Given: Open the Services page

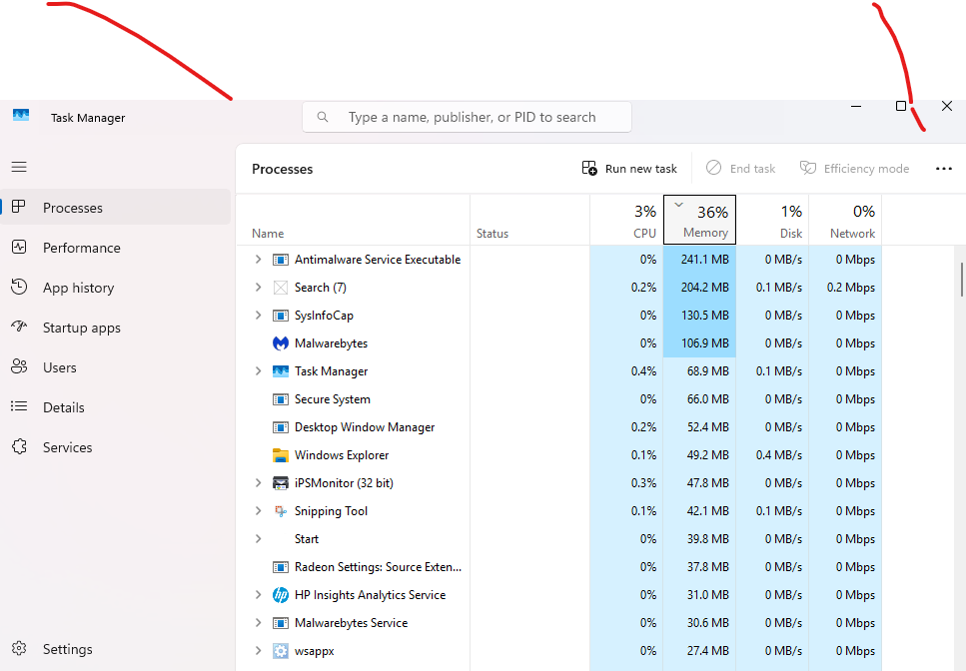Looking at the screenshot, I should [x=116, y=447].
